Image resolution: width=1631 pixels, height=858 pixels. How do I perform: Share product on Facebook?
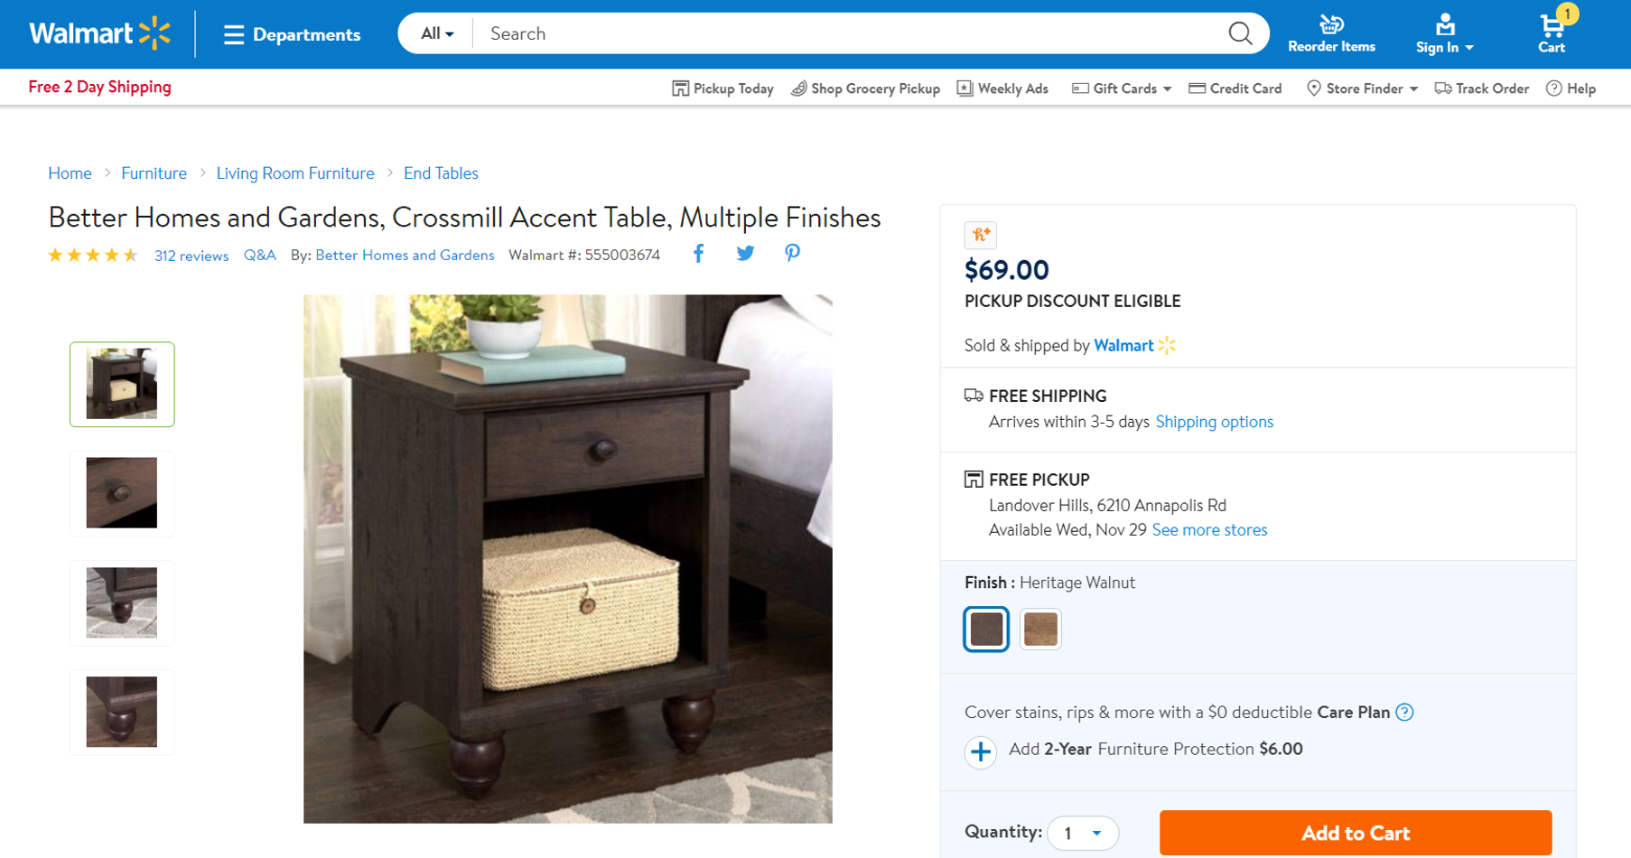coord(698,254)
